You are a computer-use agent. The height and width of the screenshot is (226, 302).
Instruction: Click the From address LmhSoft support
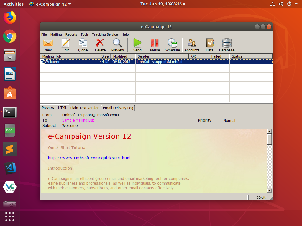91,115
